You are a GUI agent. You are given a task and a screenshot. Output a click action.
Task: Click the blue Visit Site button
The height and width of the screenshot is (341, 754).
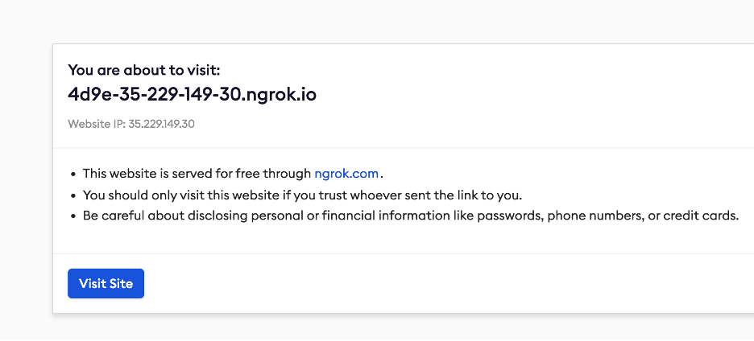[106, 283]
